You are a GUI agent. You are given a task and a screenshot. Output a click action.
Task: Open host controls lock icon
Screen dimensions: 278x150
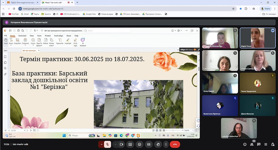click(273, 144)
